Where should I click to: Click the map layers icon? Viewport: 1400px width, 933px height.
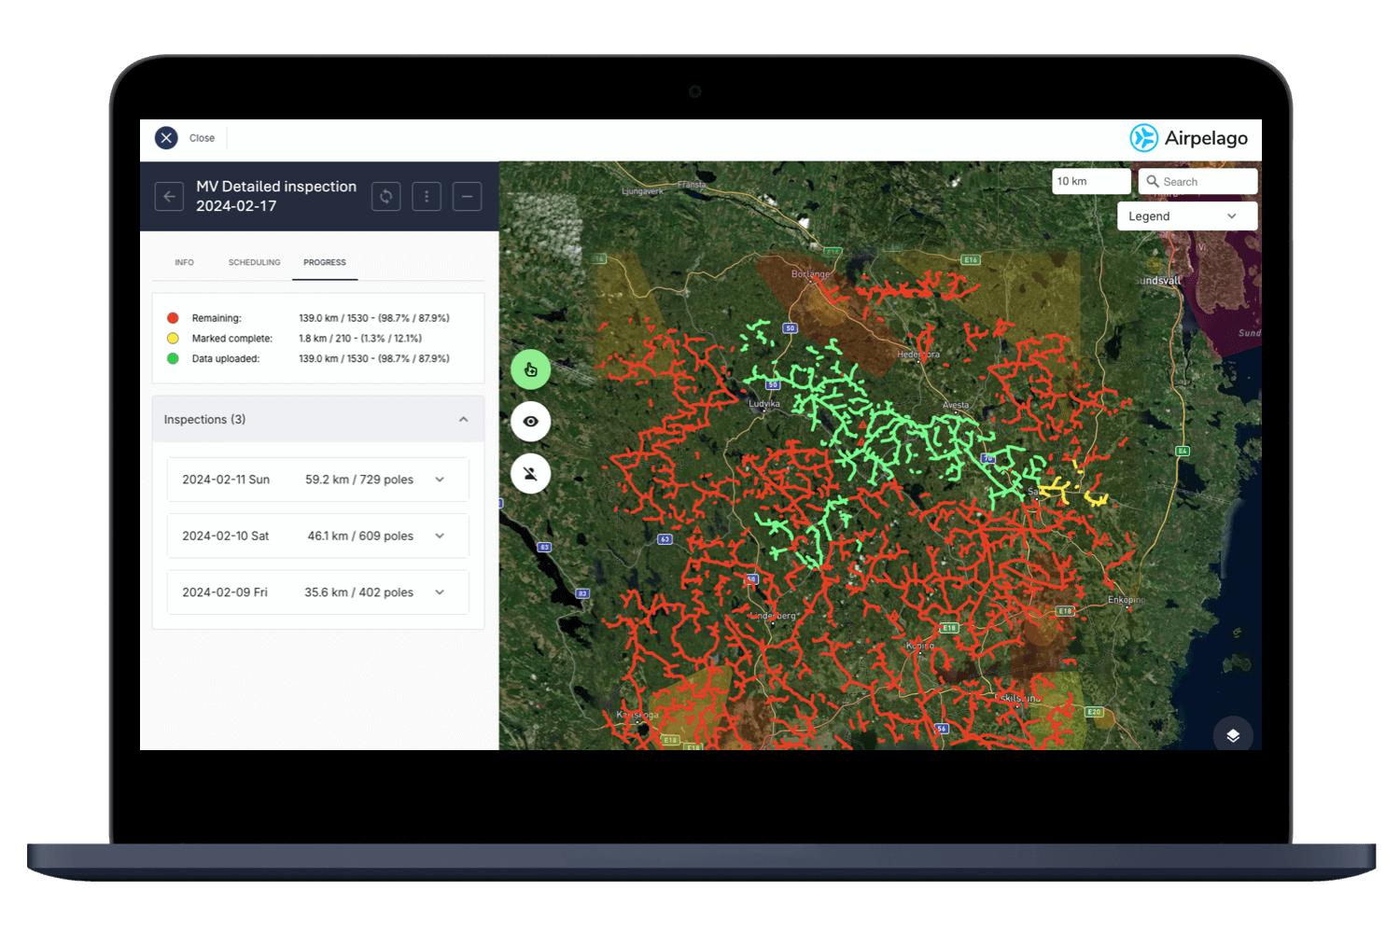1233,734
